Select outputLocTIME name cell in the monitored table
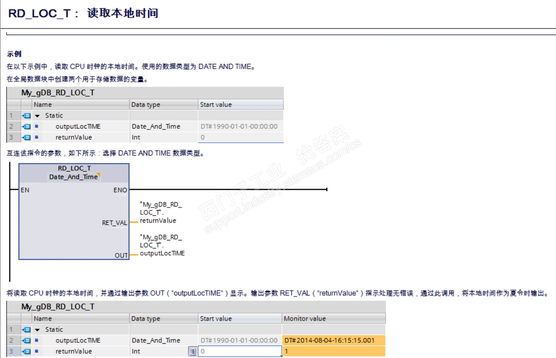The image size is (556, 358). point(78,340)
